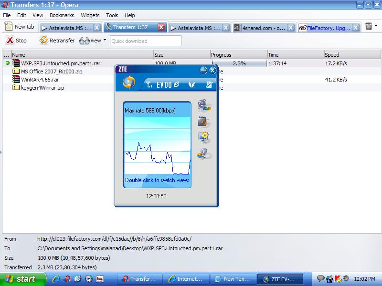
Task: Click the ZTE globe connect icon
Action: point(129,82)
